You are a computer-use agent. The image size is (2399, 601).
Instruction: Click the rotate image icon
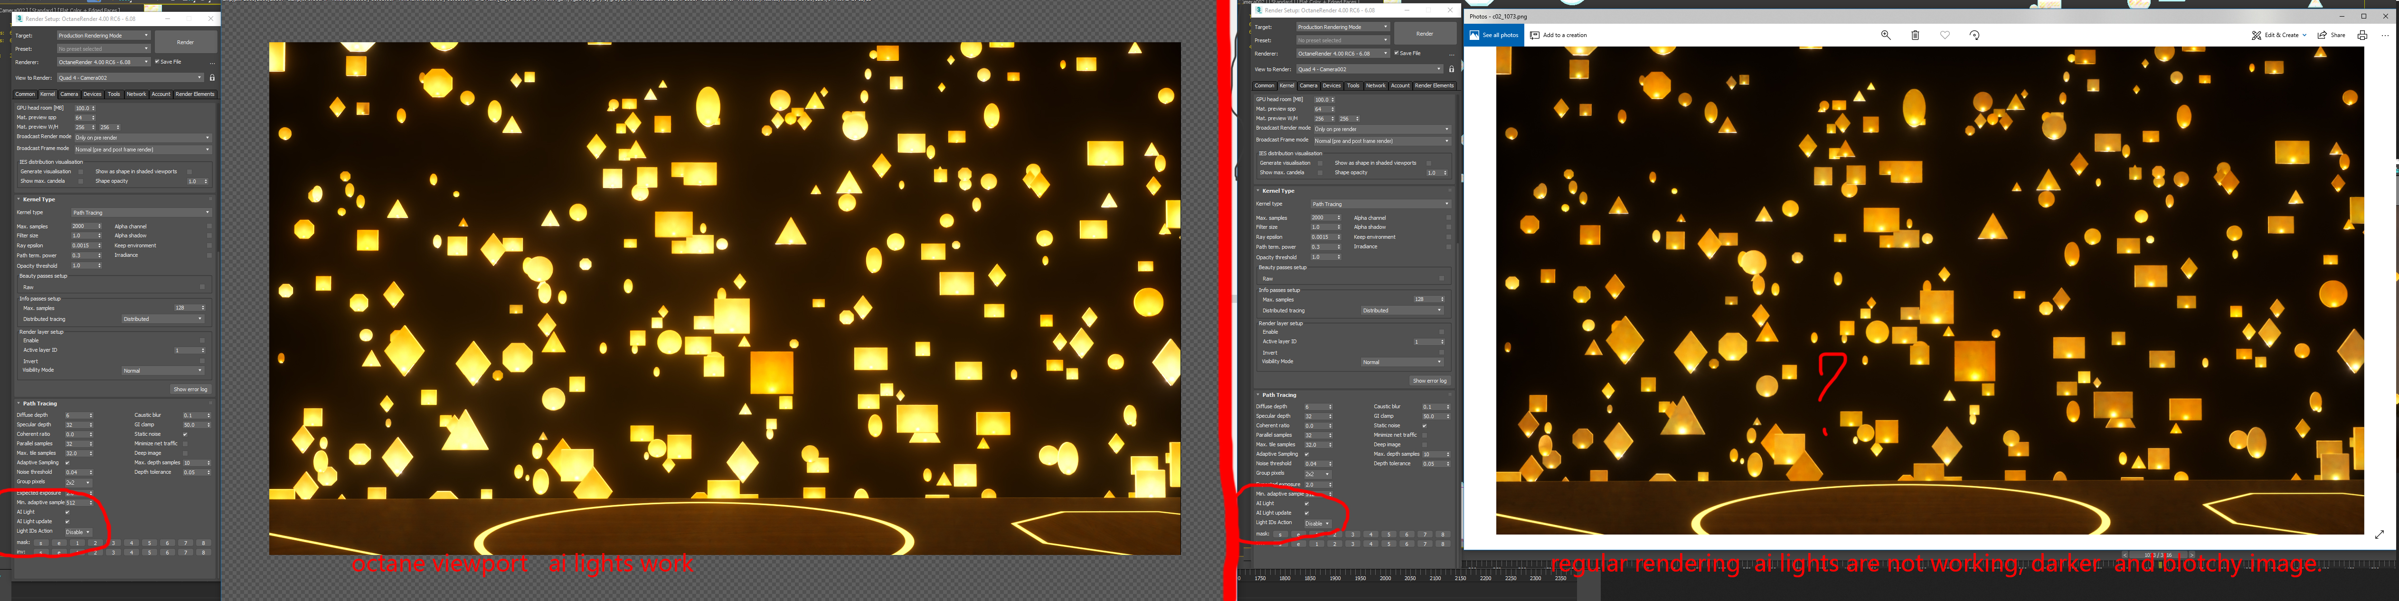[1974, 35]
